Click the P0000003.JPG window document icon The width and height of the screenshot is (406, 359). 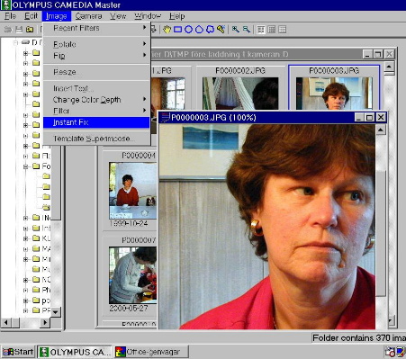[165, 117]
